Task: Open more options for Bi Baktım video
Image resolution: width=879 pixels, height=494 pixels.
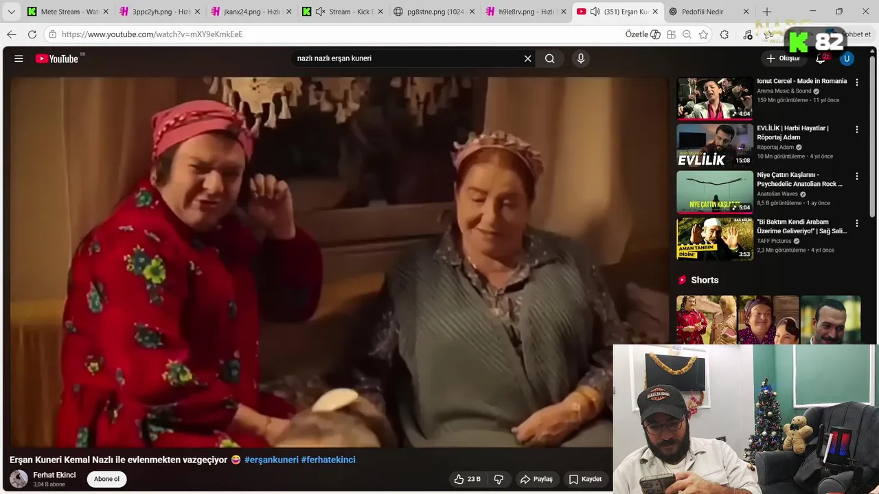Action: pyautogui.click(x=856, y=223)
